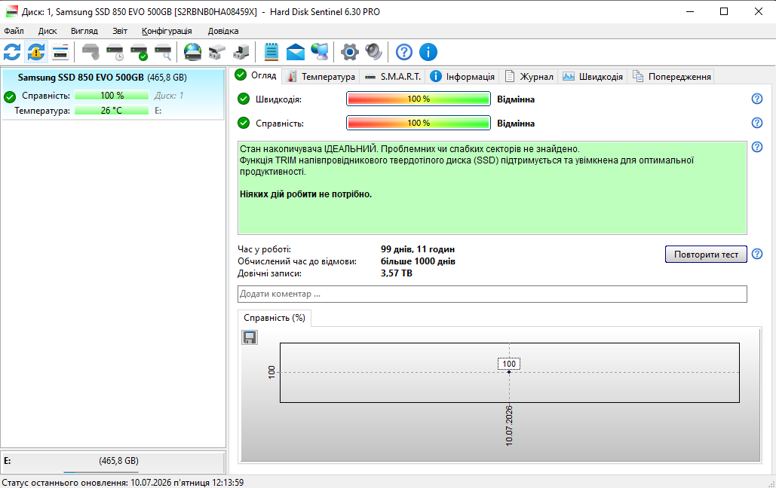Click the blue info circle toolbar icon

[428, 52]
